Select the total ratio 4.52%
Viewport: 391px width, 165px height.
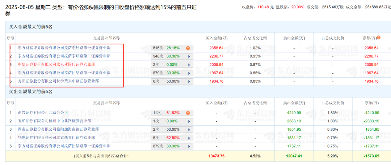point(255,156)
